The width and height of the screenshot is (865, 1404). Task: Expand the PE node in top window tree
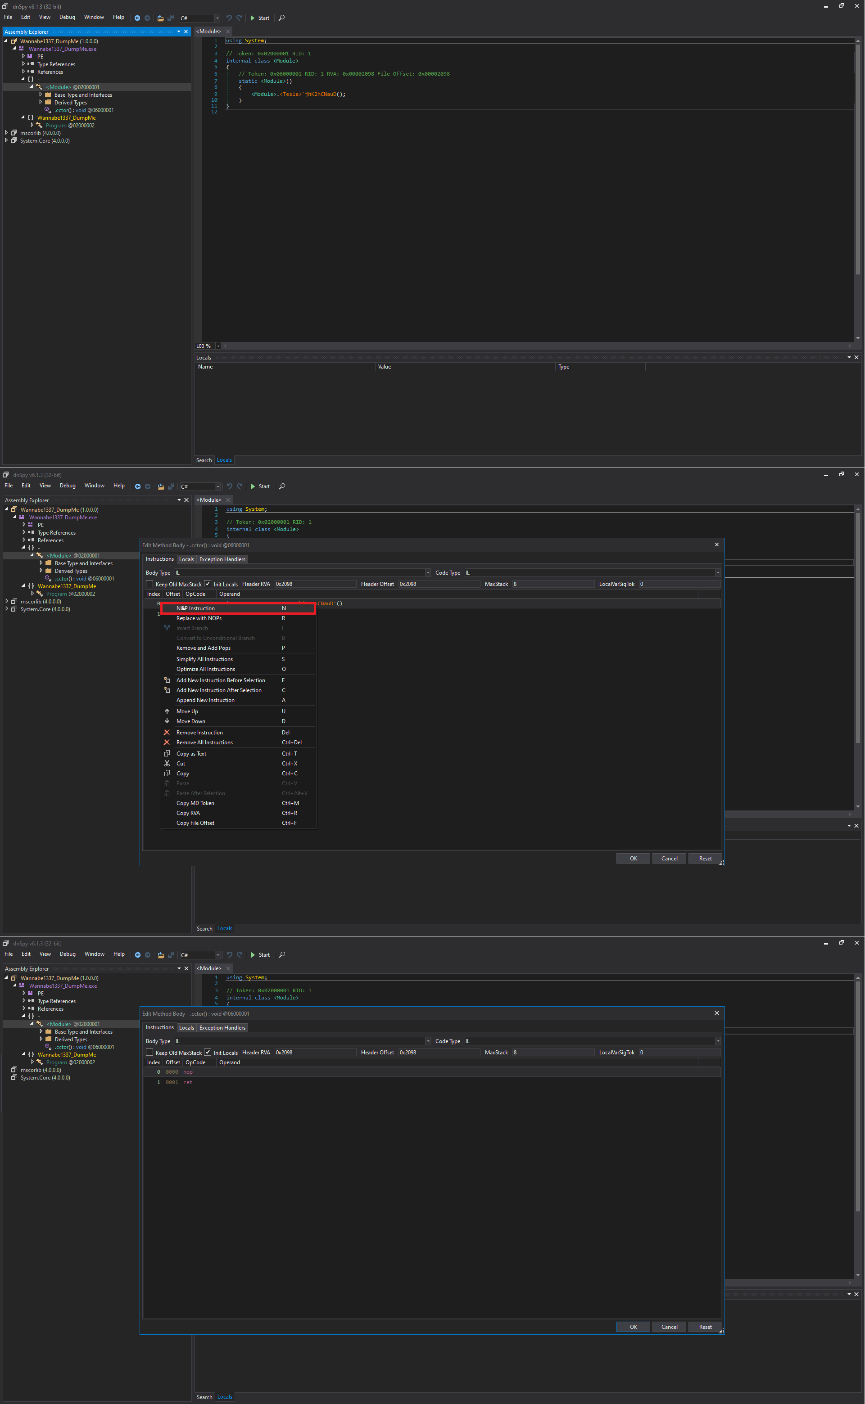23,57
